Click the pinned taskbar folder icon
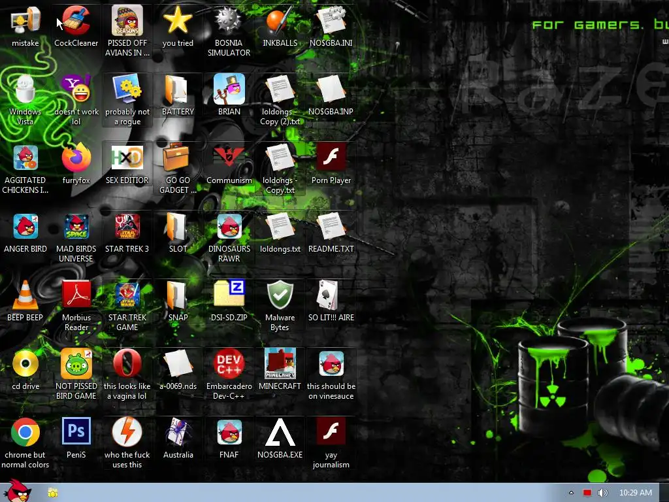This screenshot has width=669, height=502. point(52,493)
